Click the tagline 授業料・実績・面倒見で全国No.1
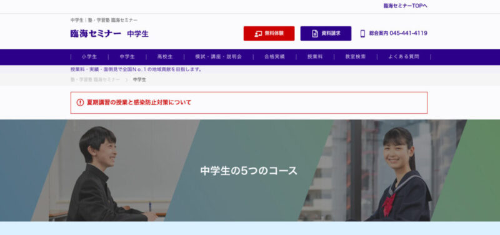Screen dimensions: 500x235 coord(136,69)
